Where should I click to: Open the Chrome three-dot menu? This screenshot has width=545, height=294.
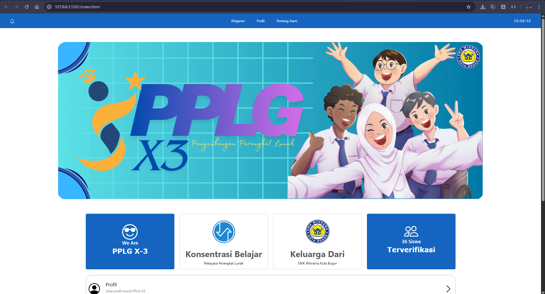pyautogui.click(x=539, y=7)
